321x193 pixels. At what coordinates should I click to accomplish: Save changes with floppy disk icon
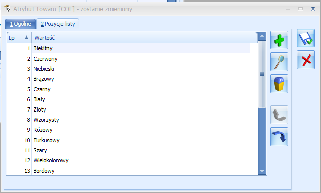coord(306,38)
